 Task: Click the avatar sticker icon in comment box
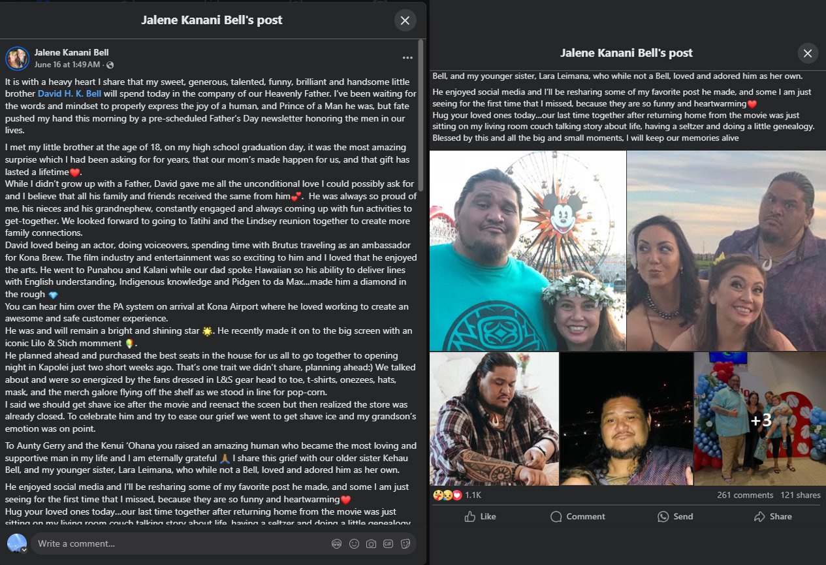[x=336, y=543]
